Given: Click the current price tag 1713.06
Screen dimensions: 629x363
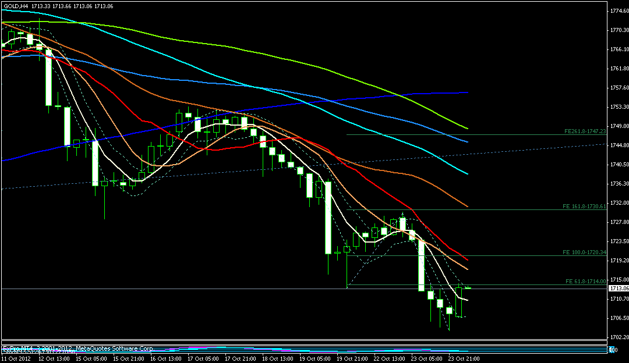Looking at the screenshot, I should 618,289.
